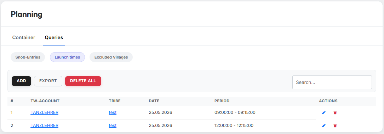Open the Excluded Villages view
Viewport: 384px width, 134px height.
click(x=111, y=57)
